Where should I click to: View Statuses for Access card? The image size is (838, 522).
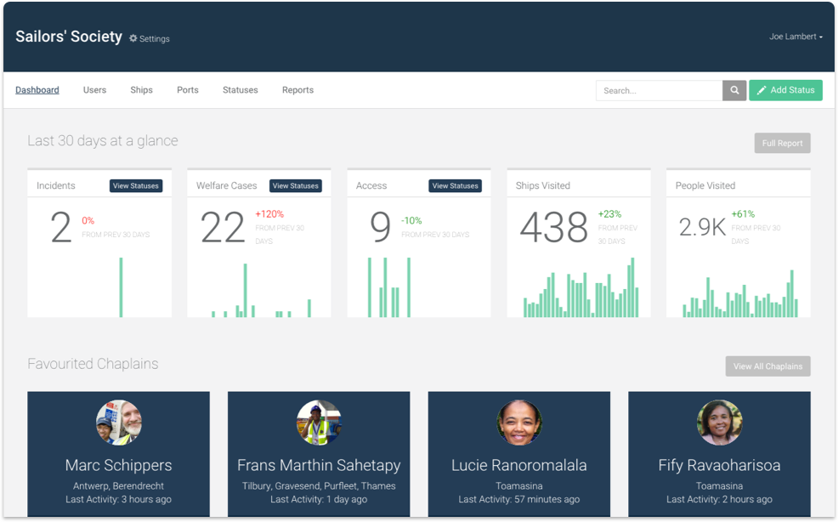(x=455, y=186)
